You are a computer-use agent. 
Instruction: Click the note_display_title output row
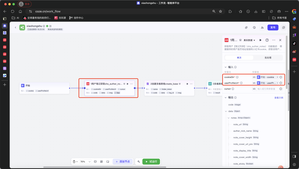coord(245,151)
